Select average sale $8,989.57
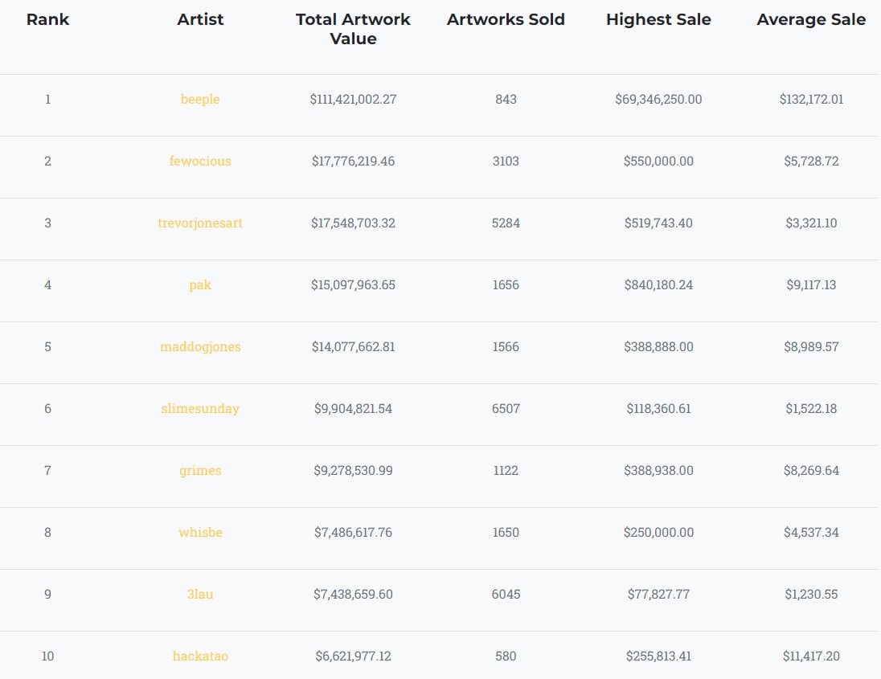This screenshot has width=881, height=679. 811,346
